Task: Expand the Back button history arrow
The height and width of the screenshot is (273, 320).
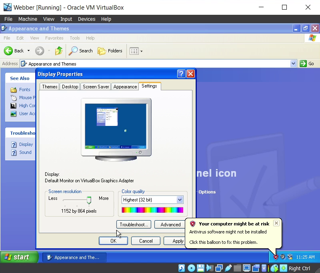Action: coord(28,51)
